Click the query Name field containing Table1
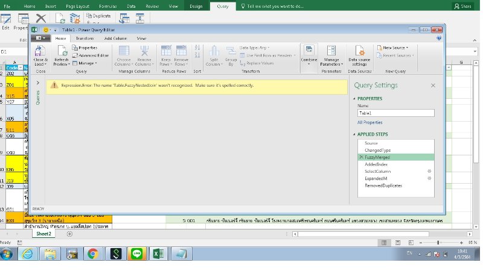Viewport: 483px width, 271px height. 394,113
